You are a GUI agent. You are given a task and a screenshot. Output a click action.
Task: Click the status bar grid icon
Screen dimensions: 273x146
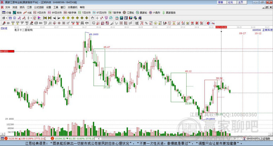[2, 139]
